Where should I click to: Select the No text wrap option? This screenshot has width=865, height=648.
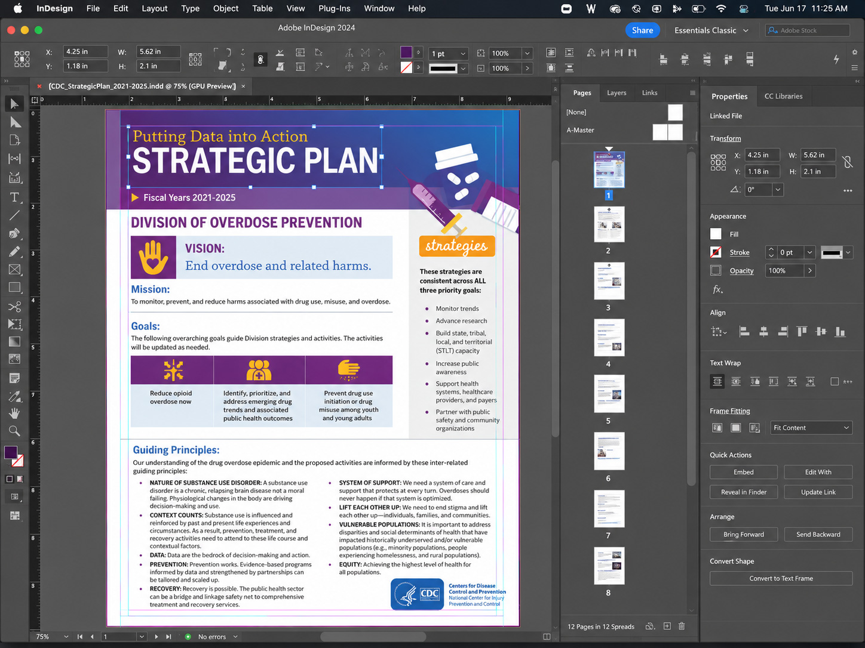click(x=717, y=381)
